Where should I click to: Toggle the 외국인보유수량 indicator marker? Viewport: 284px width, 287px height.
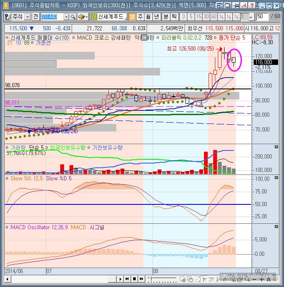tap(47, 148)
